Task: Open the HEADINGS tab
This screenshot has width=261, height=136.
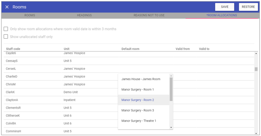Action: (x=84, y=15)
